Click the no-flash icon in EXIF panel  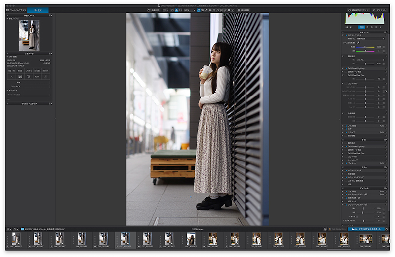(29, 77)
